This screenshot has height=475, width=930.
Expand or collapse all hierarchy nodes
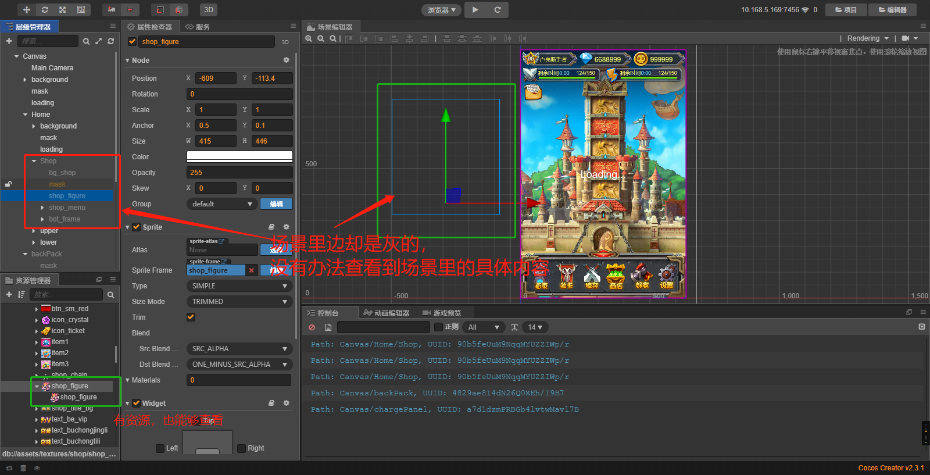point(98,41)
